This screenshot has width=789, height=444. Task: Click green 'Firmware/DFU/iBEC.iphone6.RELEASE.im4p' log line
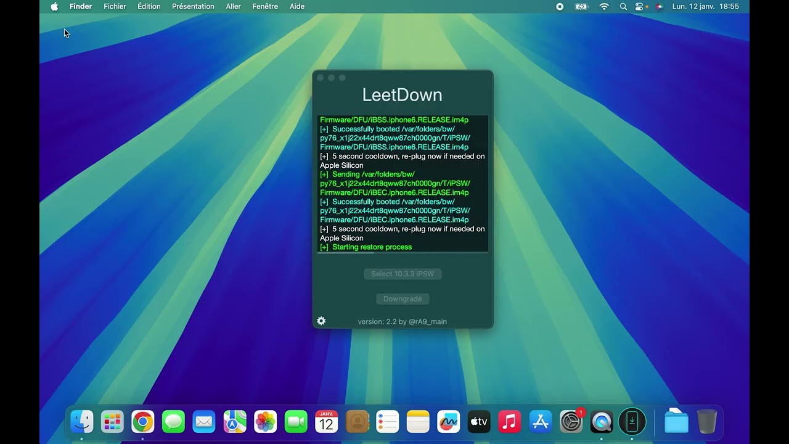[394, 193]
